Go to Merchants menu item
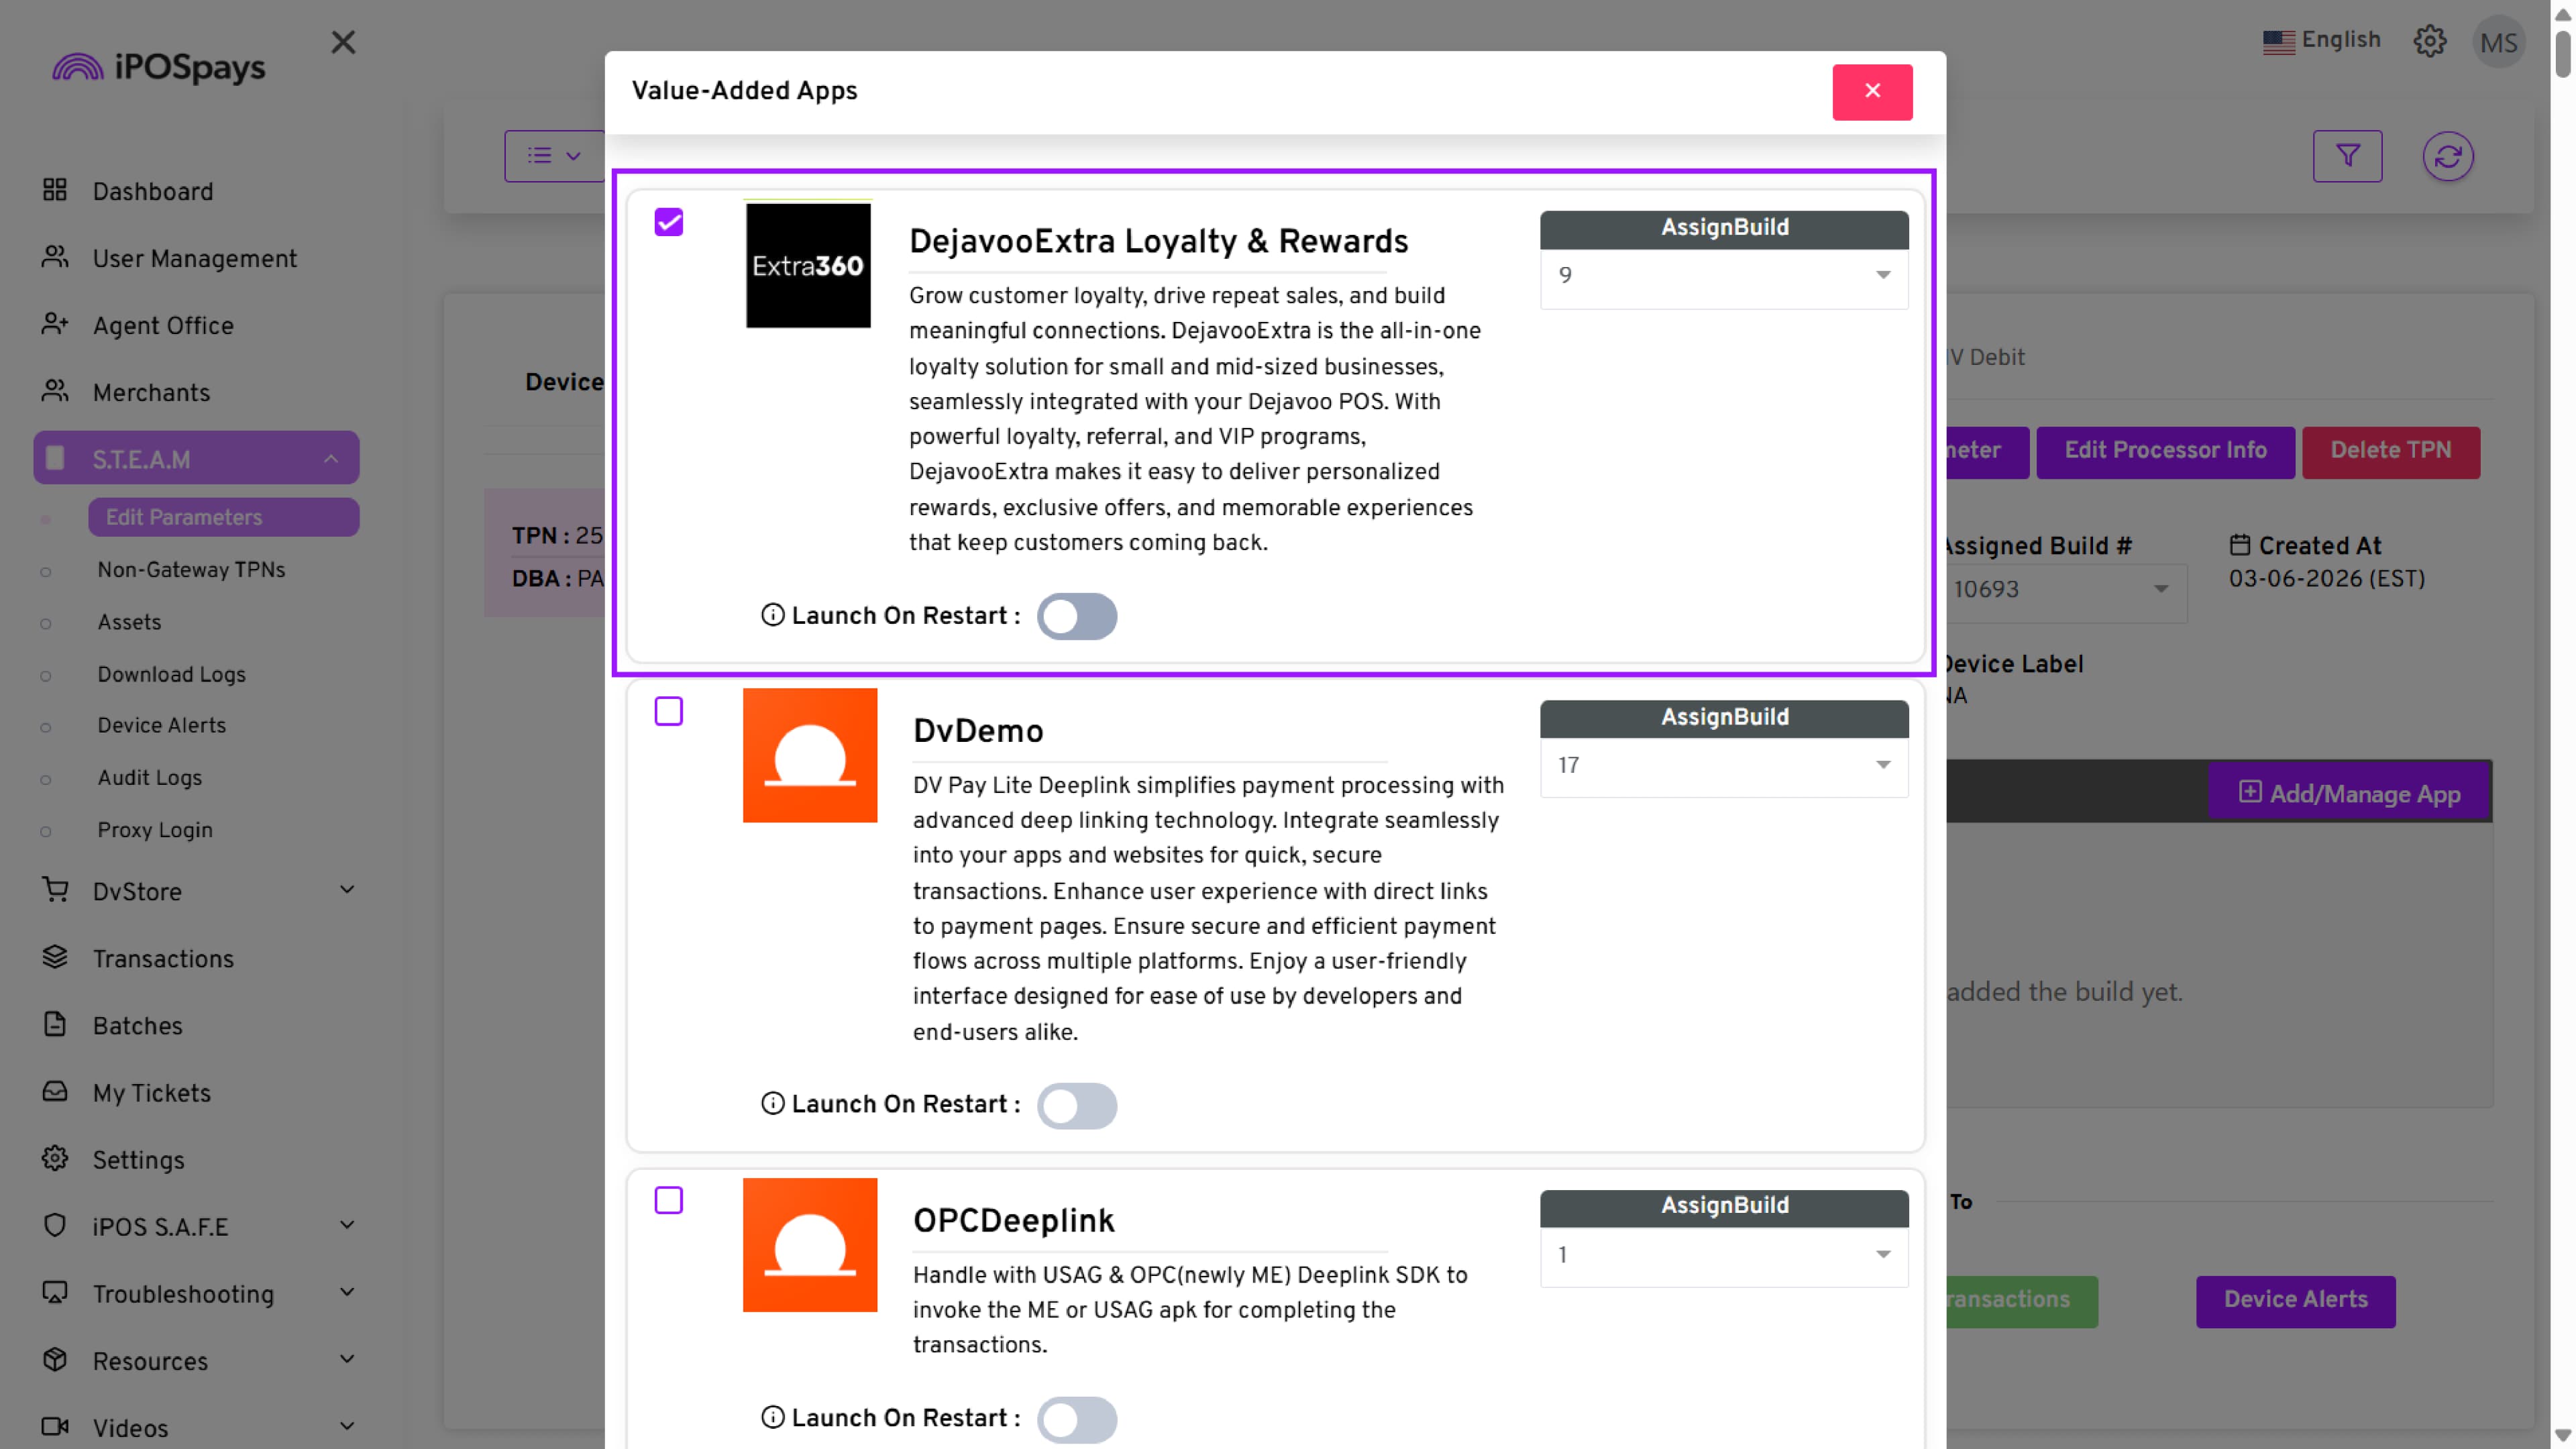This screenshot has width=2576, height=1449. [151, 393]
